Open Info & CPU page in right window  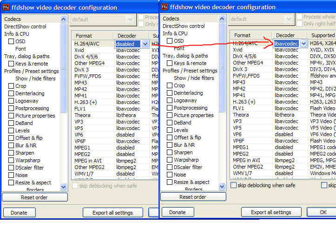pyautogui.click(x=175, y=33)
